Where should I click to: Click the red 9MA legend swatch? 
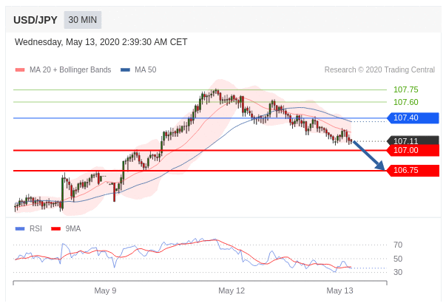55,228
